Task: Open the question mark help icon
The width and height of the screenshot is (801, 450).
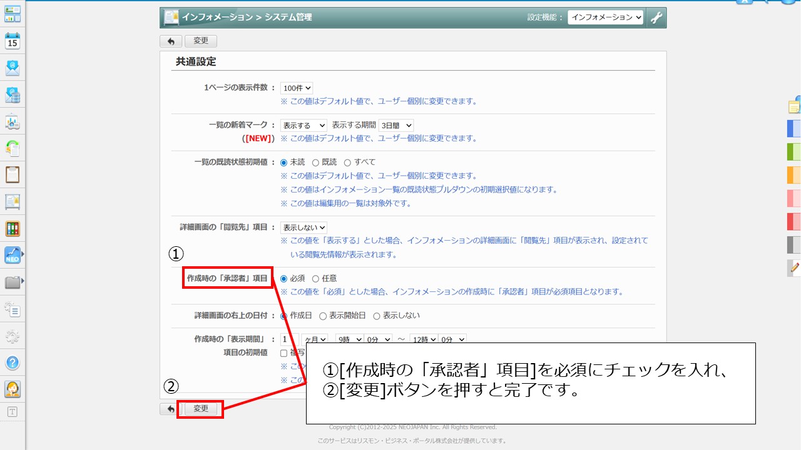Action: (13, 362)
